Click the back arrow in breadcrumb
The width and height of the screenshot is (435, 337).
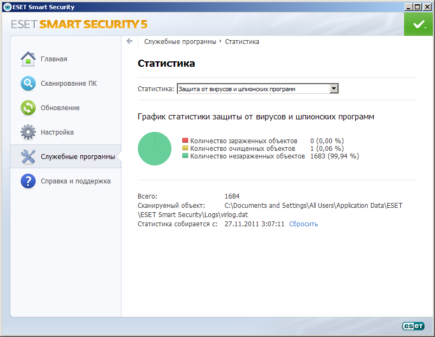130,41
